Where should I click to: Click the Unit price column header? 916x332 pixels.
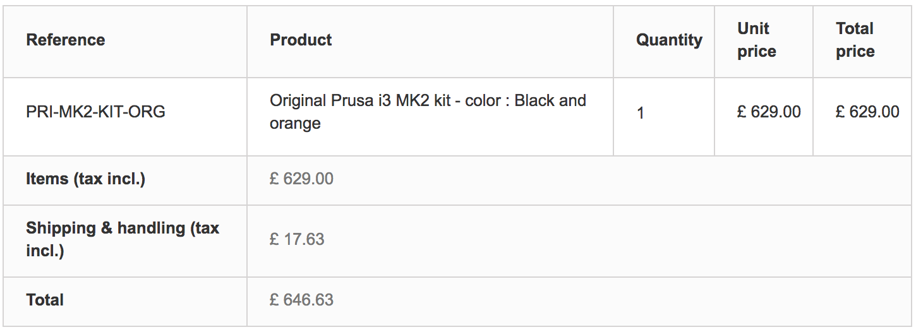pos(756,40)
